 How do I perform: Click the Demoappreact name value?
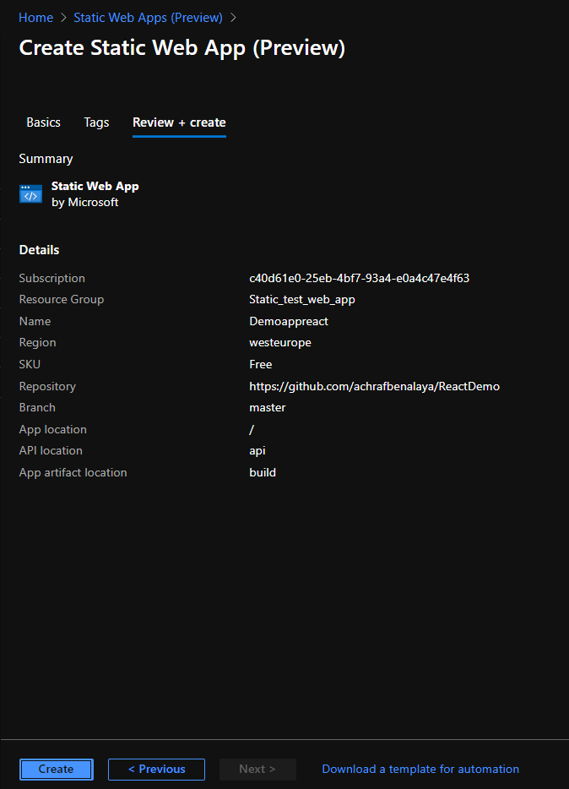289,322
